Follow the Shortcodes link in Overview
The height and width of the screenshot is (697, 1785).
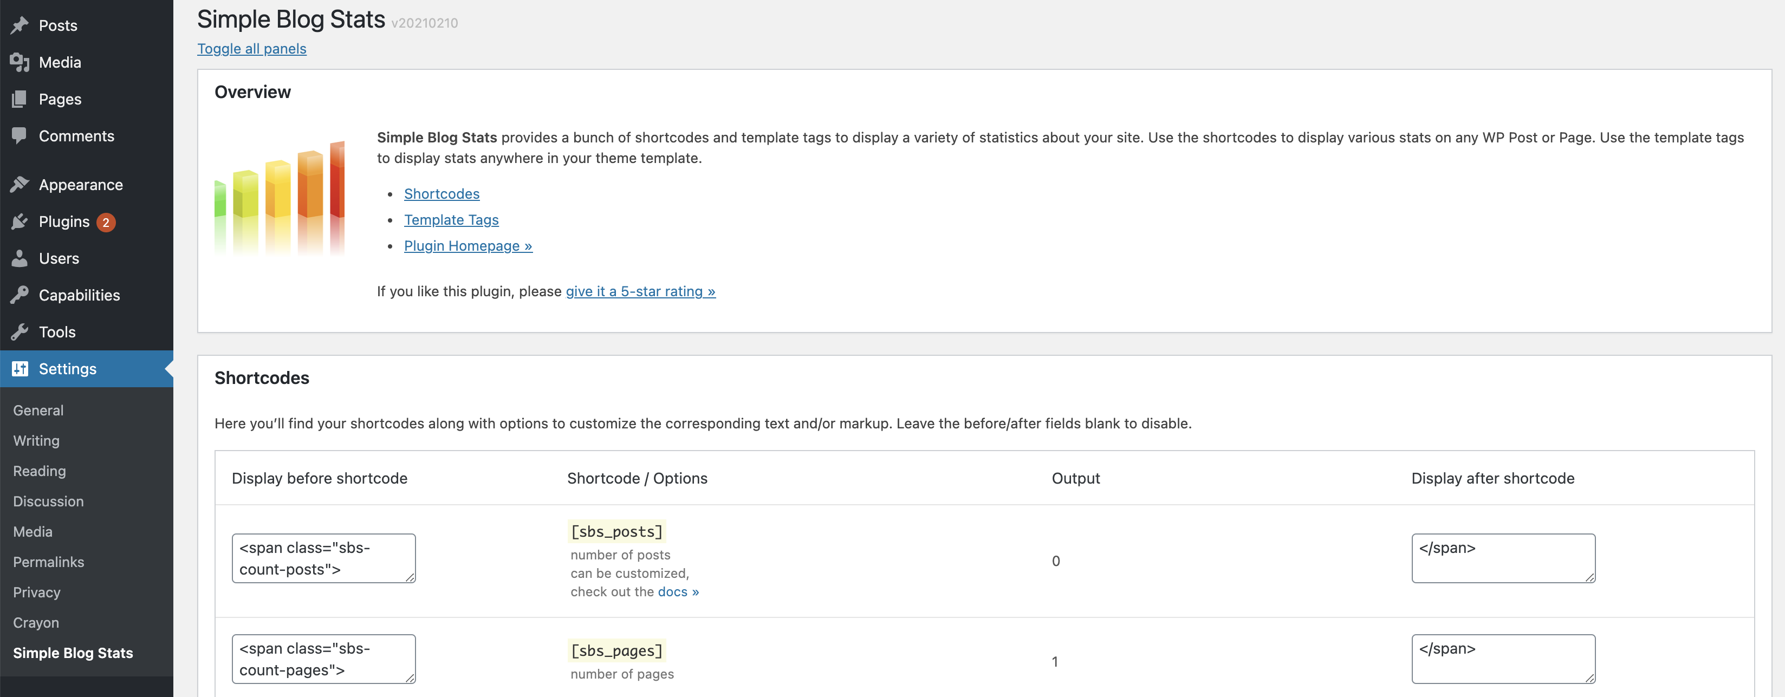pos(442,194)
